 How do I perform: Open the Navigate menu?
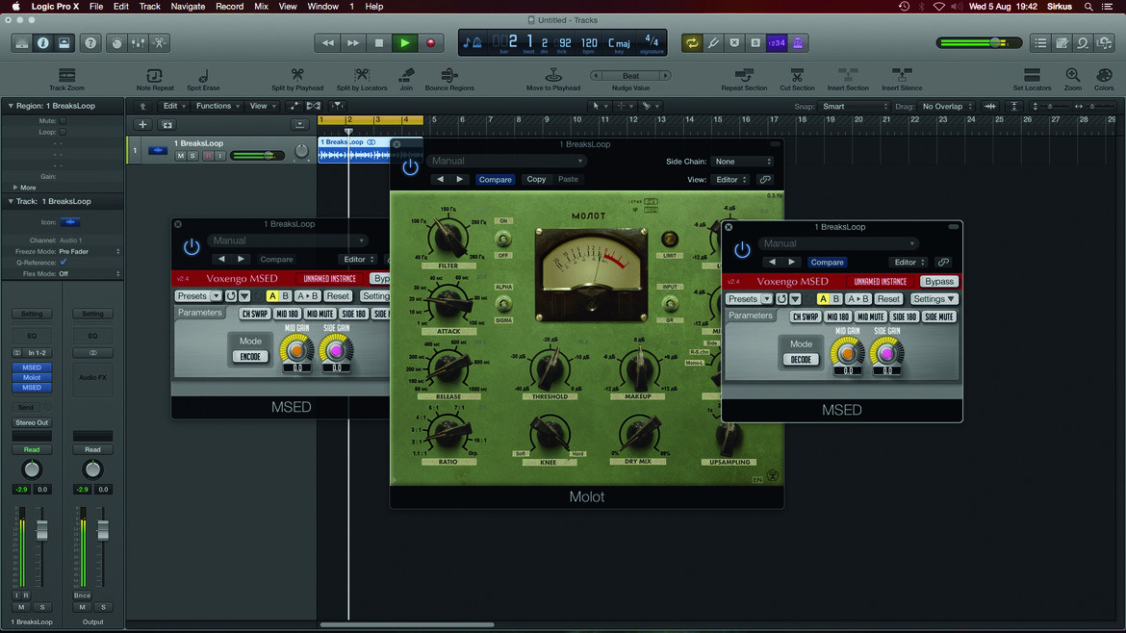tap(188, 7)
